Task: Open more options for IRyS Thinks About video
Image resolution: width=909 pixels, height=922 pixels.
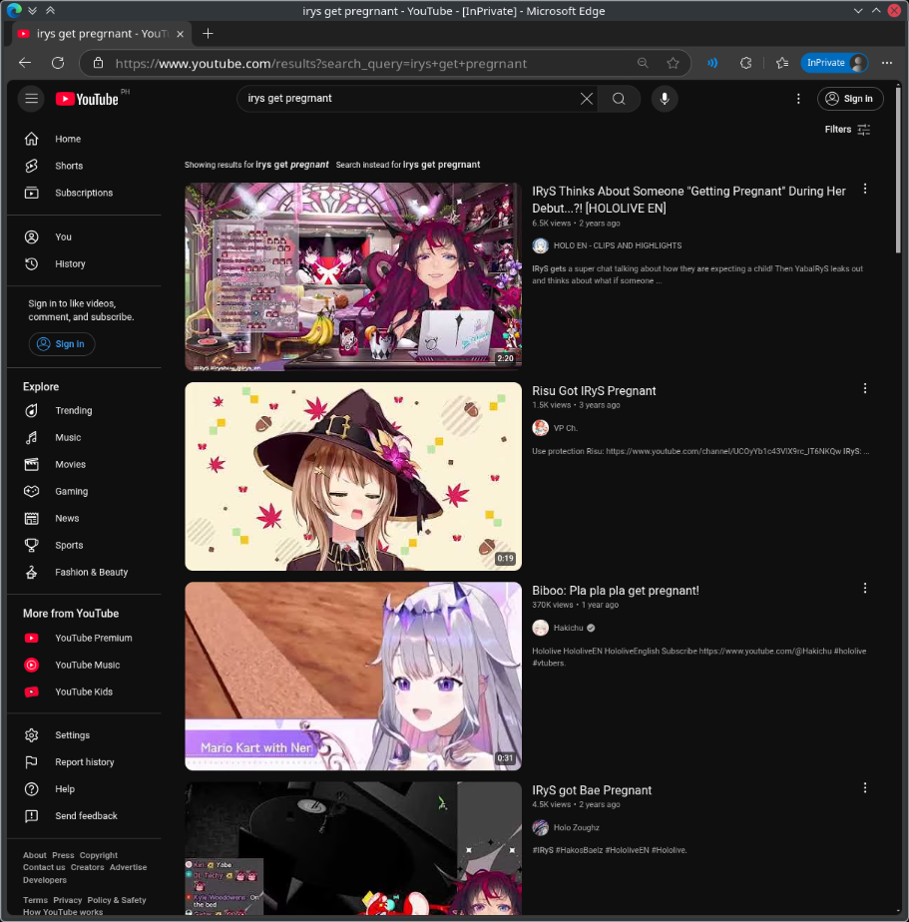Action: 864,189
